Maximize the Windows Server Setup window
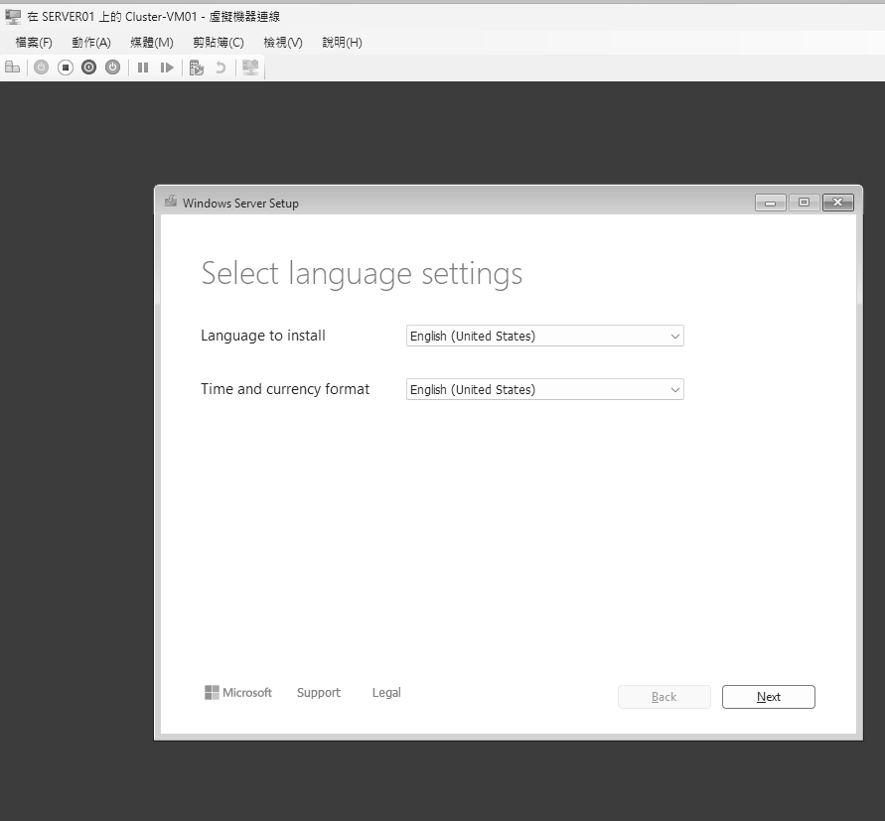This screenshot has width=885, height=821. pos(805,203)
